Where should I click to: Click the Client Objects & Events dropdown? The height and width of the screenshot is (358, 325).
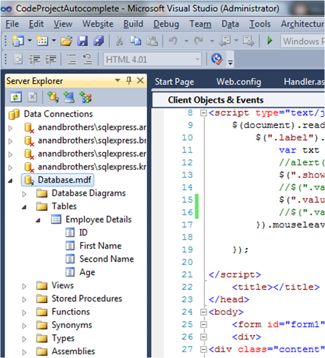tap(238, 100)
